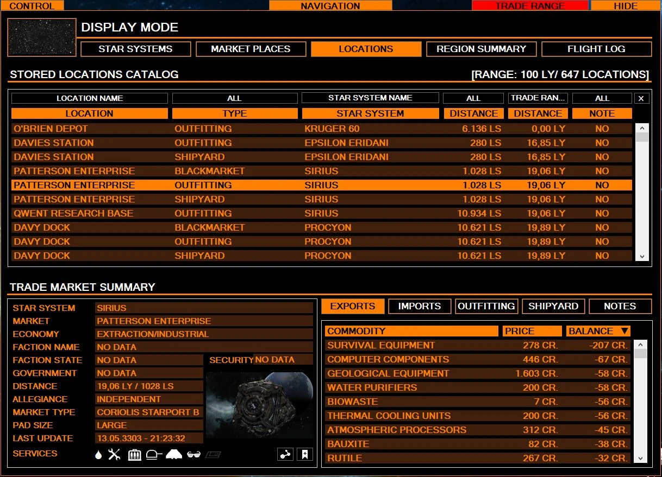Select the DAVY DOCK BLACKMARKET row
The image size is (662, 477).
click(x=322, y=227)
